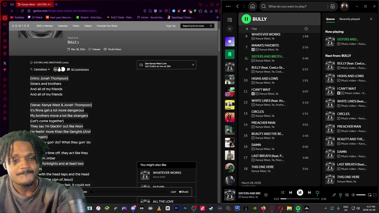Open Spotify browse icon in search bar
This screenshot has width=379, height=213.
pyautogui.click(x=333, y=6)
